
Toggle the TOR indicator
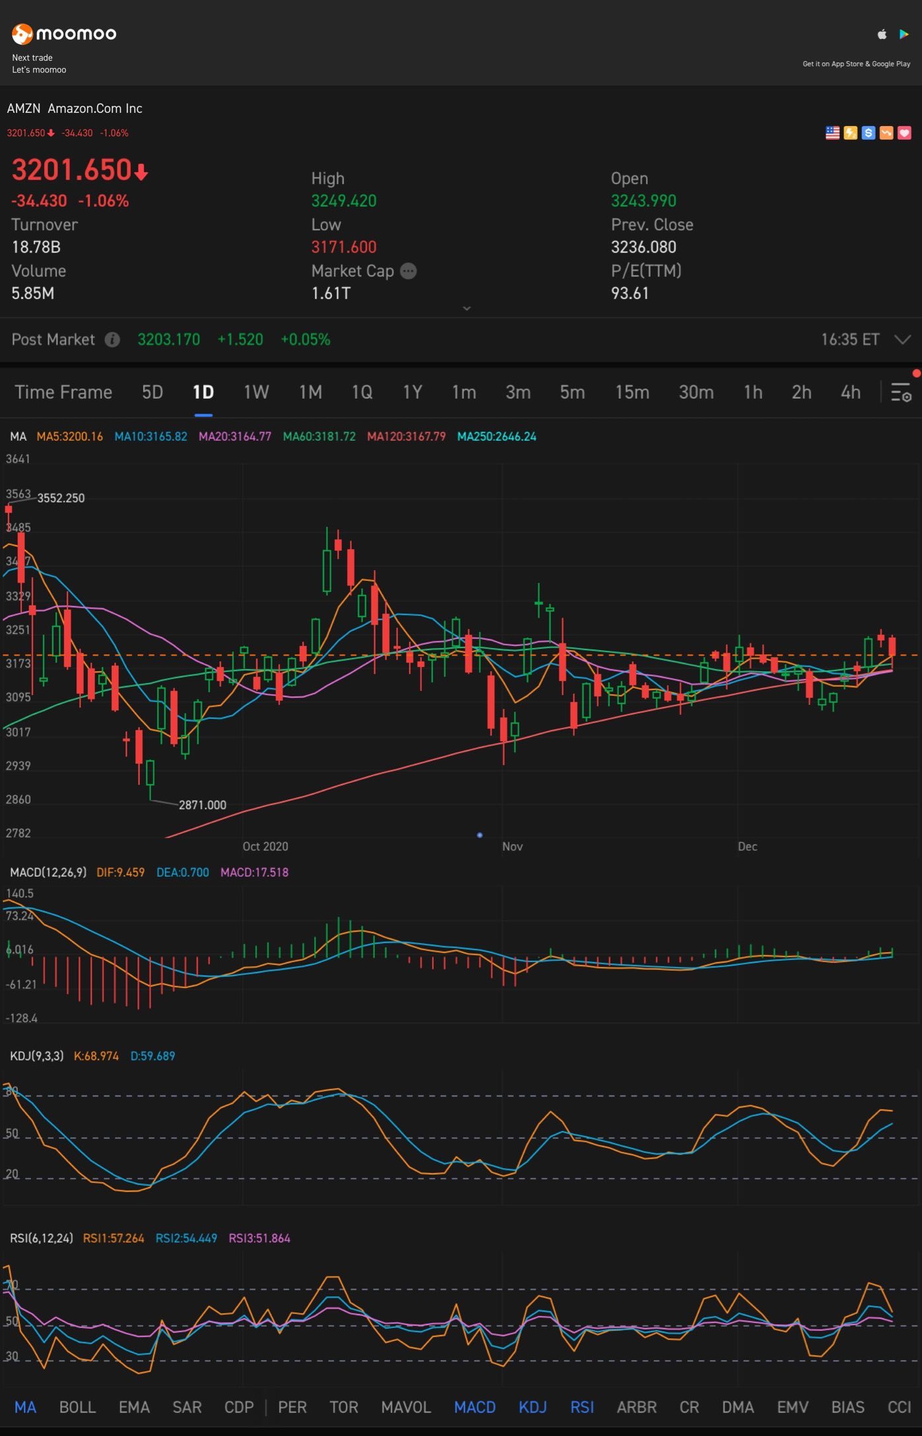344,1407
